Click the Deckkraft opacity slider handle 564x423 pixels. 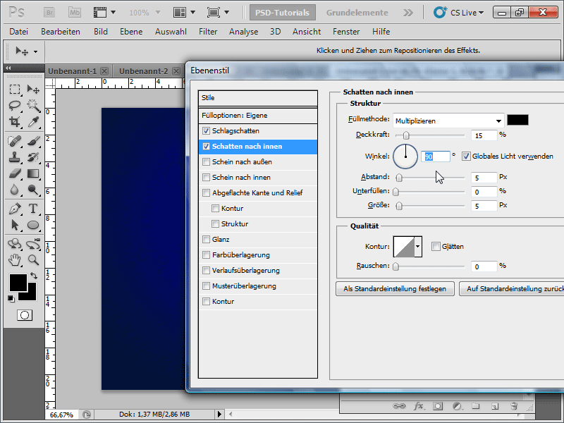[406, 135]
